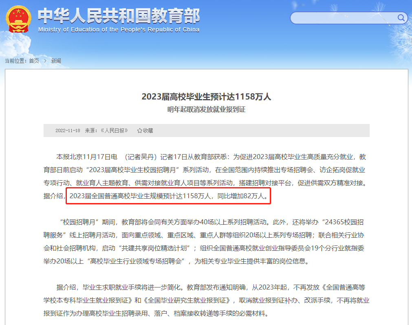
Task: Open the 首页 breadcrumb link
Action: click(x=34, y=61)
